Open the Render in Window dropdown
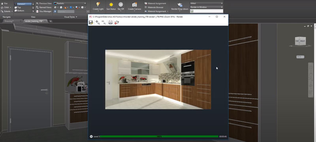This screenshot has height=142, width=316. coord(206,7)
